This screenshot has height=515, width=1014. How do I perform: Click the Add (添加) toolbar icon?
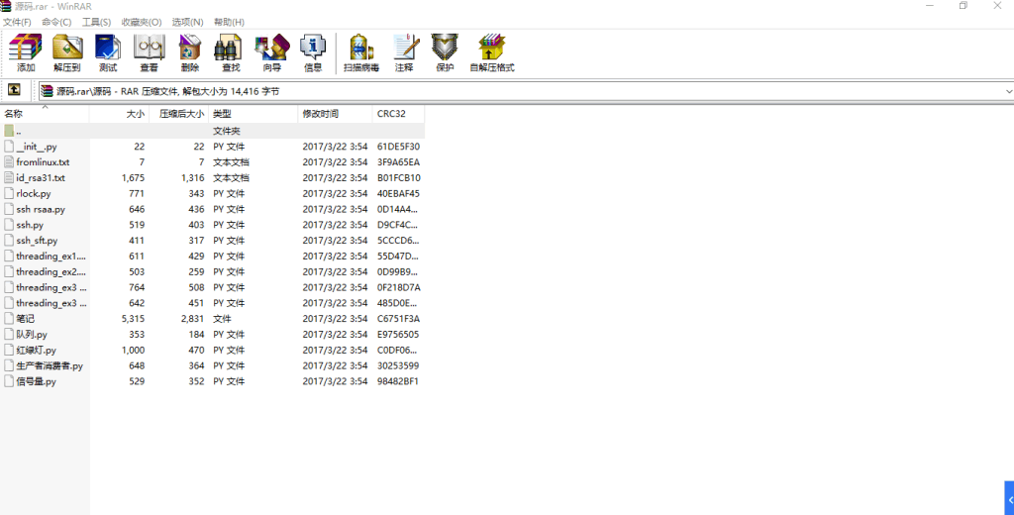(26, 52)
